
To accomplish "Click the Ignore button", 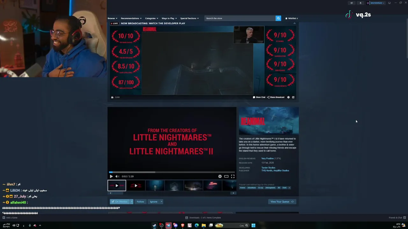I will (154, 202).
